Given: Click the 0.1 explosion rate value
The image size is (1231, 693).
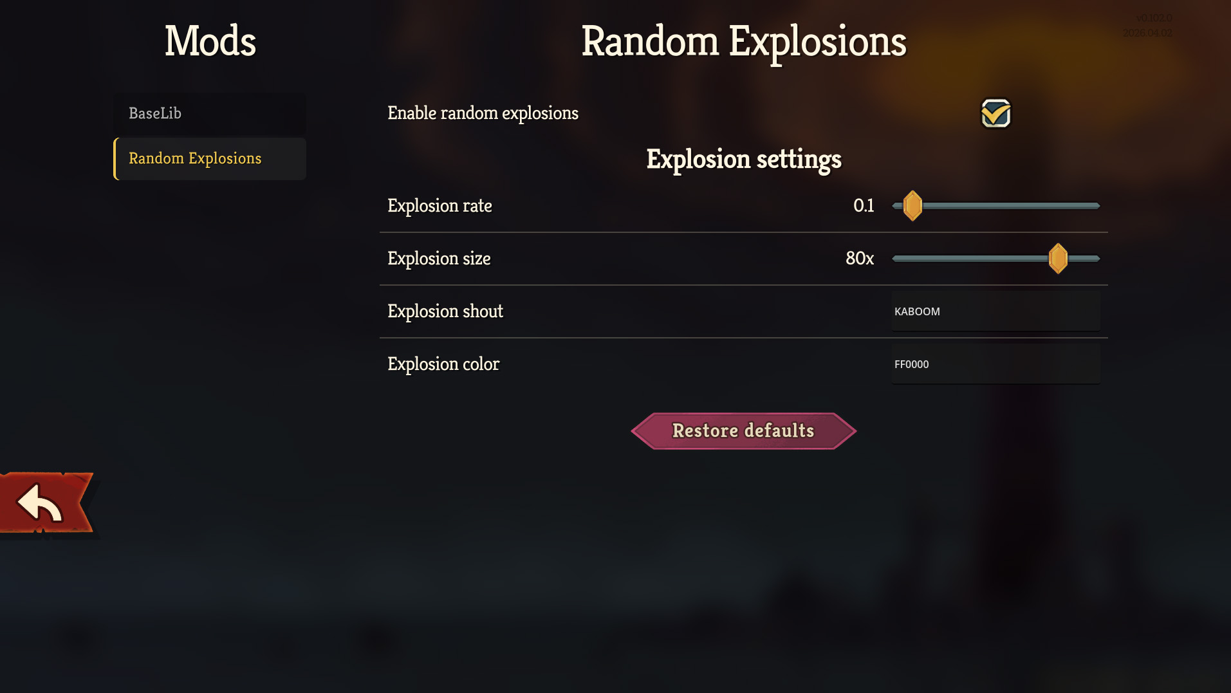Looking at the screenshot, I should click(x=864, y=206).
